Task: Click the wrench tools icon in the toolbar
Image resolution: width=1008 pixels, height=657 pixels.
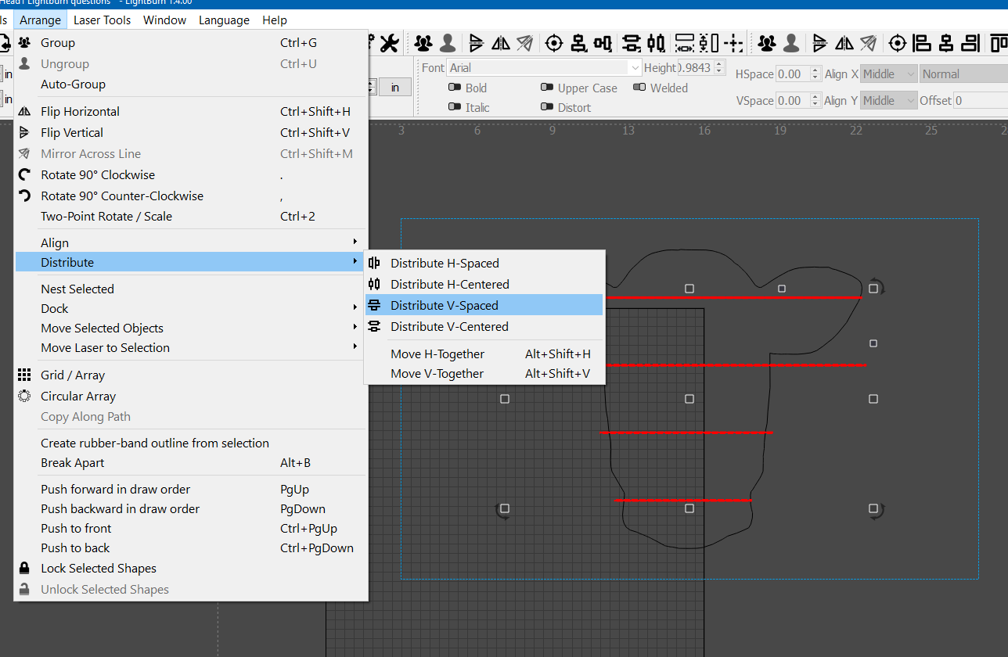Action: 389,43
